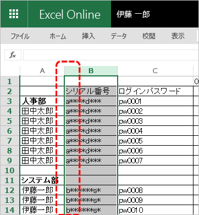Open the データ ribbon tab
199x215 pixels.
click(119, 36)
